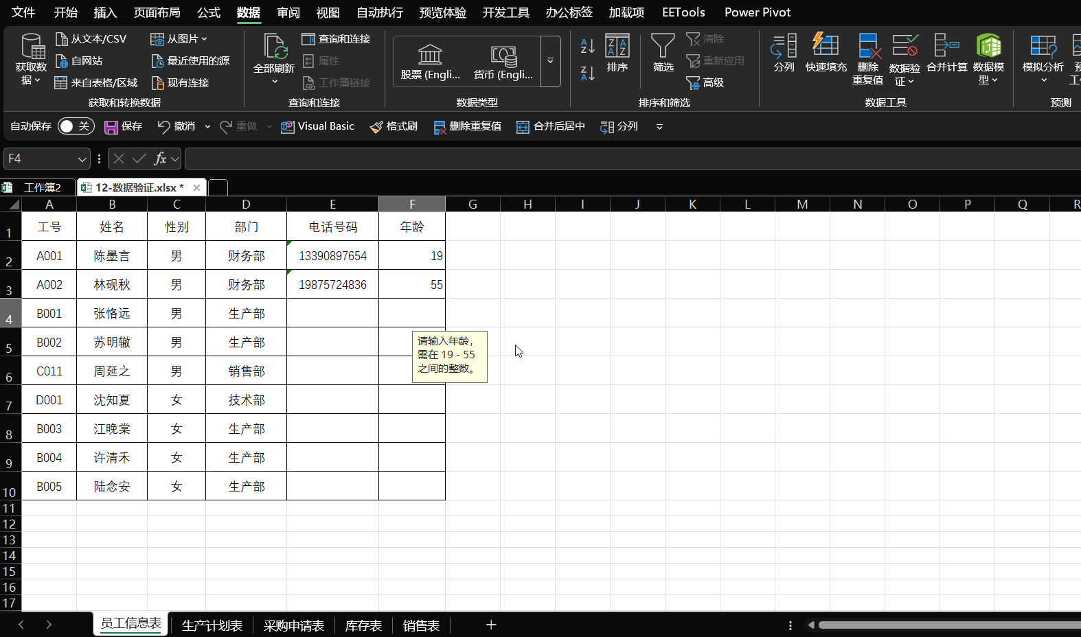The width and height of the screenshot is (1081, 637).
Task: Click the 撤消 undo button
Action: coord(177,126)
